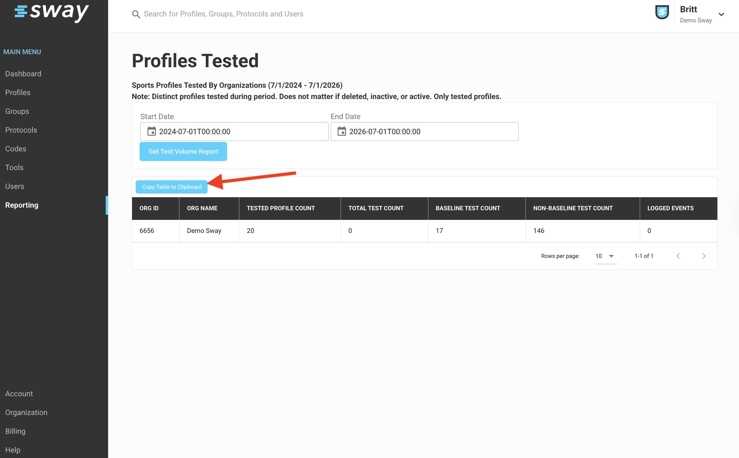Viewport: 739px width, 458px height.
Task: Click BASELINE TEST COUNT column header
Action: coord(477,208)
